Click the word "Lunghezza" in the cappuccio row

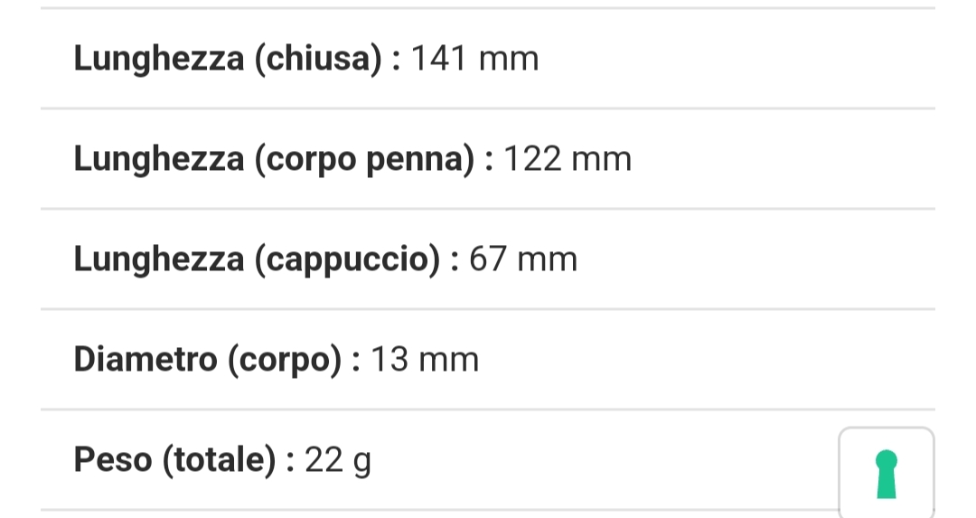158,260
